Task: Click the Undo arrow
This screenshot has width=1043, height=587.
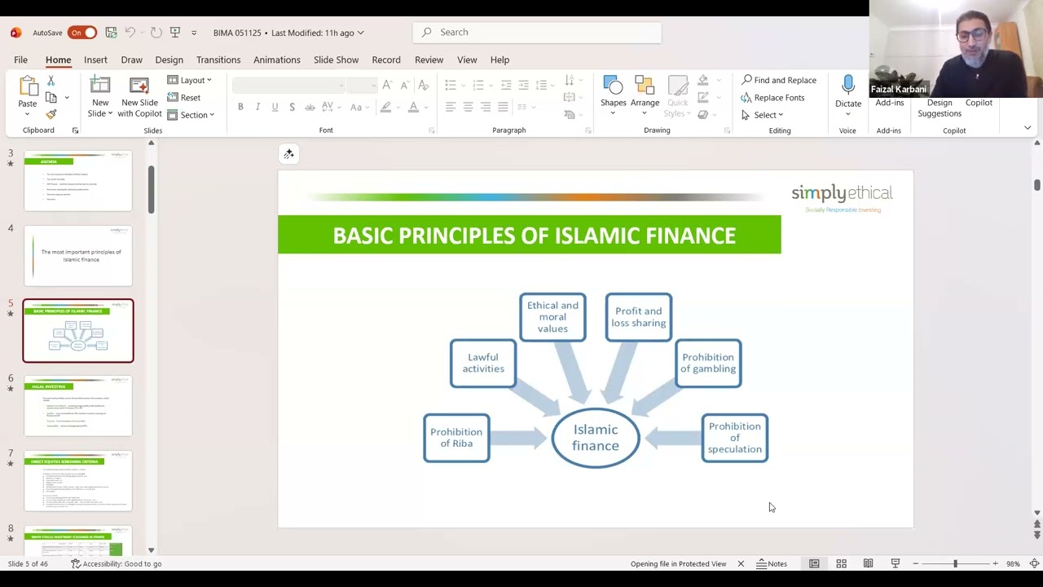Action: pos(130,33)
